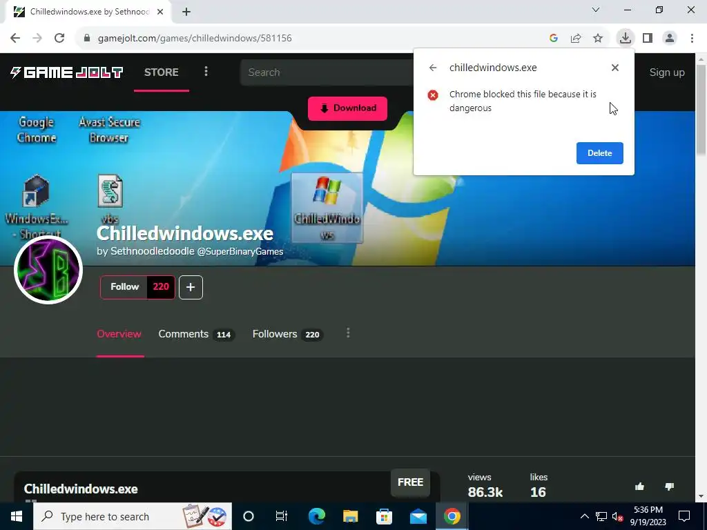This screenshot has width=707, height=530.
Task: Toggle Chrome side panel icon
Action: 648,39
